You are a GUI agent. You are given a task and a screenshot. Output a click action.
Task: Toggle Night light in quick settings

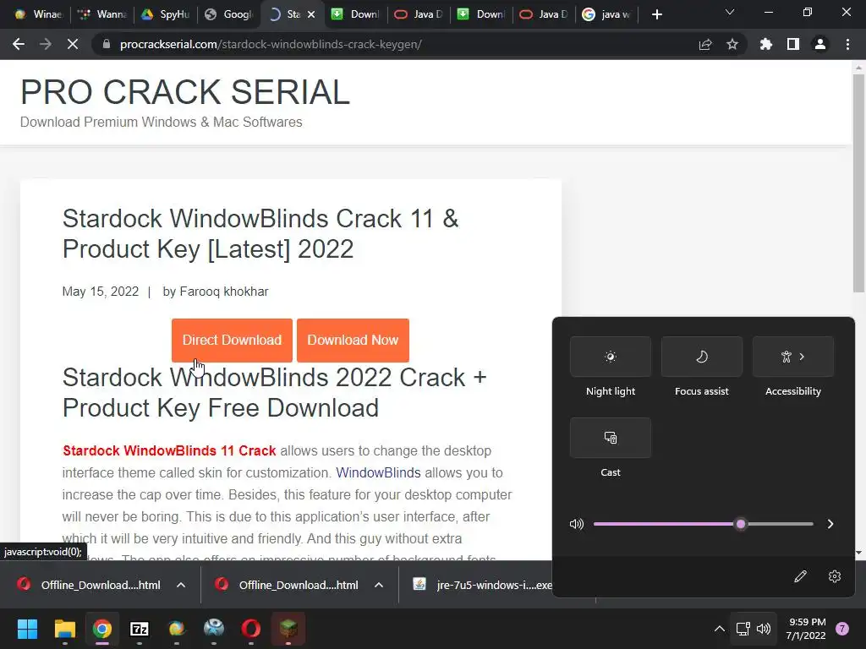[x=611, y=357]
